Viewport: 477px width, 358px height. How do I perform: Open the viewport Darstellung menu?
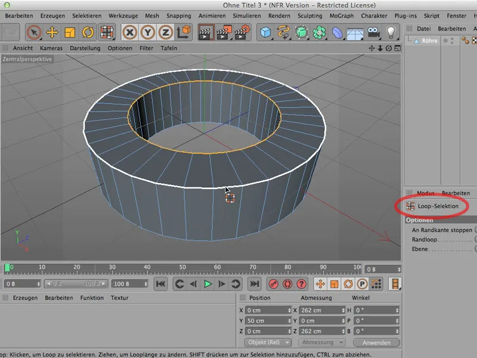pos(85,48)
